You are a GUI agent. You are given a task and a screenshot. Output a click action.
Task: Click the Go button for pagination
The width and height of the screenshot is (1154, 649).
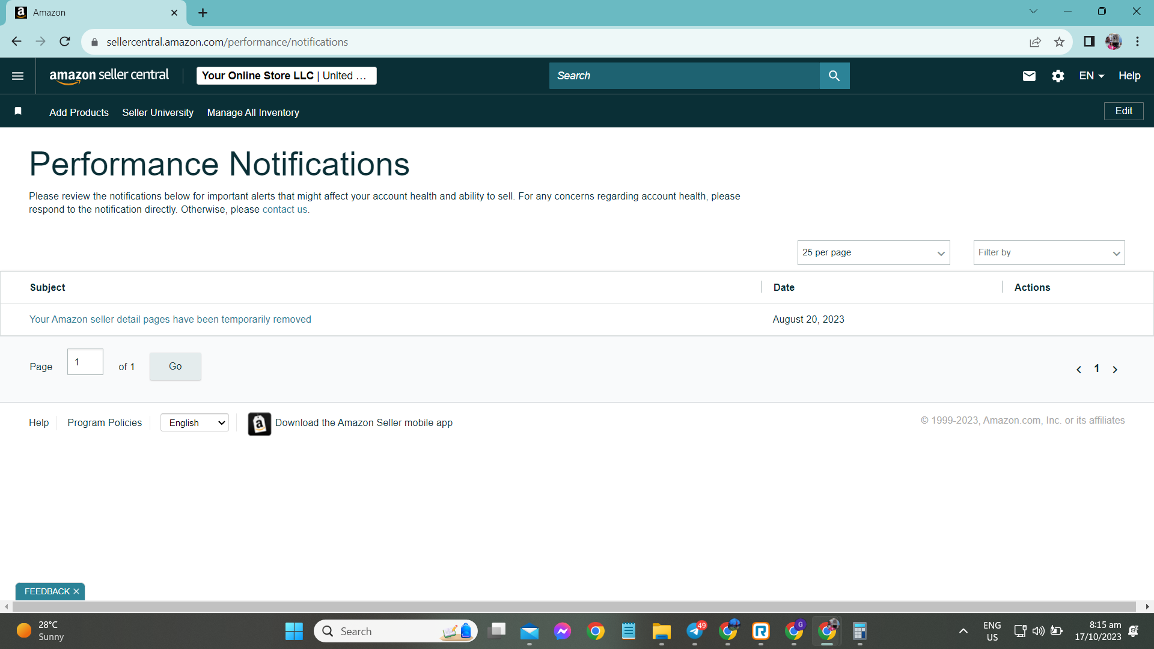point(175,366)
